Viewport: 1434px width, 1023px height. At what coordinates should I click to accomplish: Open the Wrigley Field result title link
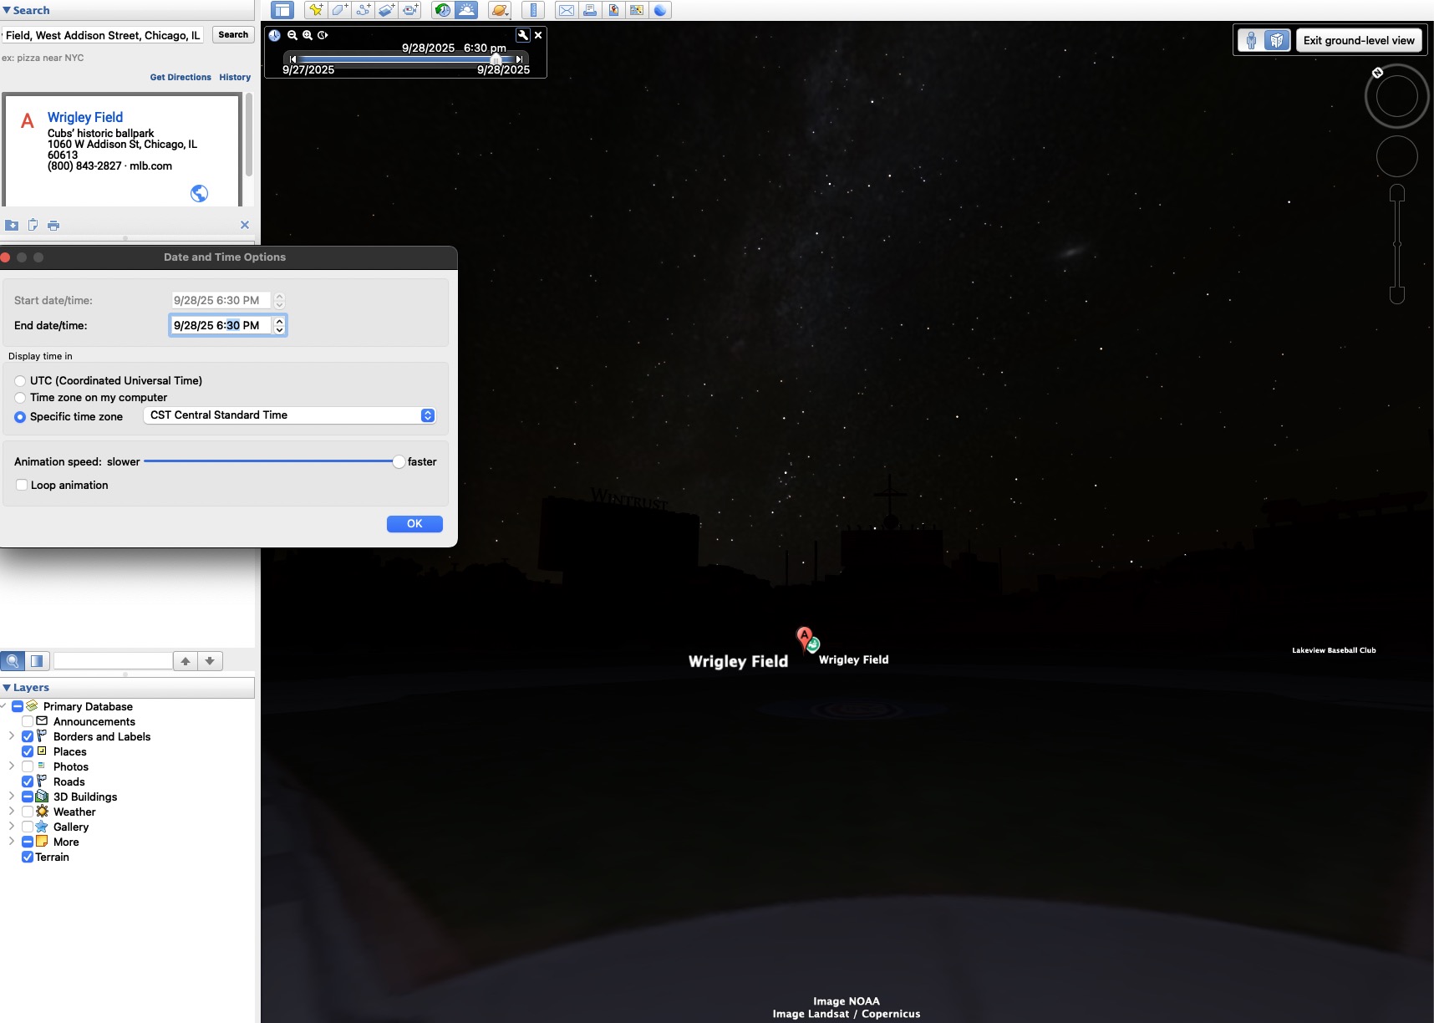[x=85, y=117]
